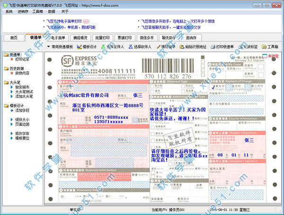Switch to the 进销存 tab
This screenshot has height=215, width=284.
pos(191,38)
